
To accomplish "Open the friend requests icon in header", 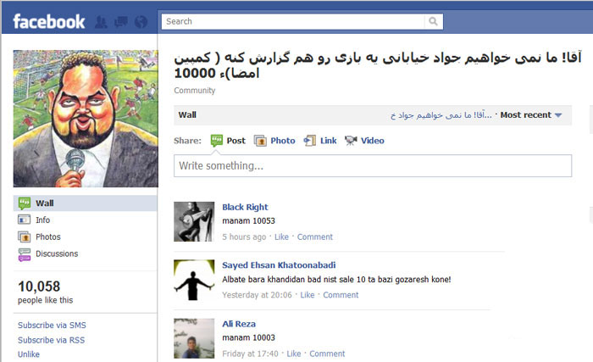I will (x=101, y=22).
